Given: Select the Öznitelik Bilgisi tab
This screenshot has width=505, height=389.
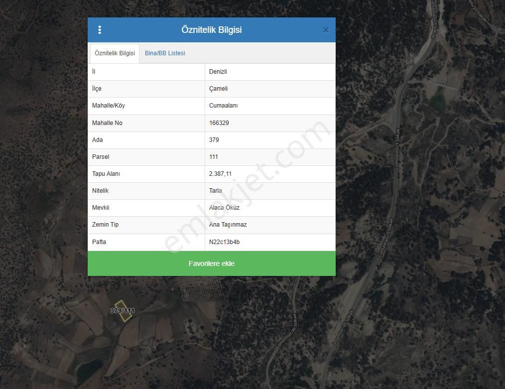Looking at the screenshot, I should pyautogui.click(x=115, y=53).
